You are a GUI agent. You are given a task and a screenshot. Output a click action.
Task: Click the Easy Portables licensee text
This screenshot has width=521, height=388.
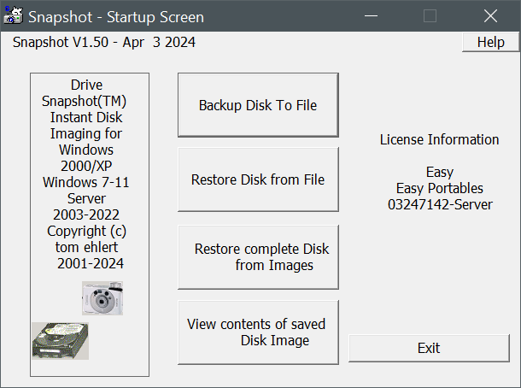coord(440,188)
